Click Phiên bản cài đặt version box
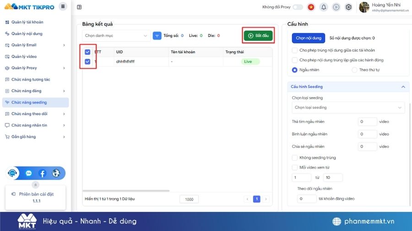Image resolution: width=412 pixels, height=231 pixels. (35, 198)
